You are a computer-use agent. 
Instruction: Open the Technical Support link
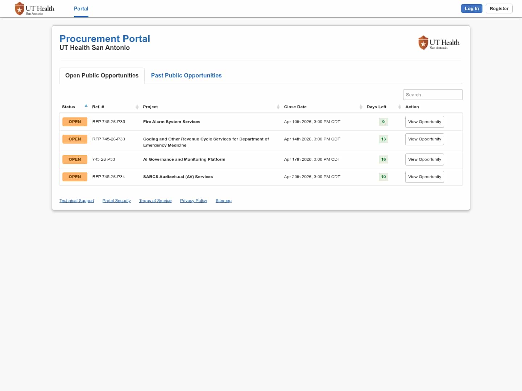tap(76, 201)
